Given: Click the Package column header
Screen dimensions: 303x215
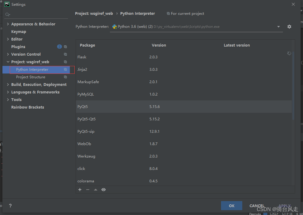Looking at the screenshot, I should point(87,45).
